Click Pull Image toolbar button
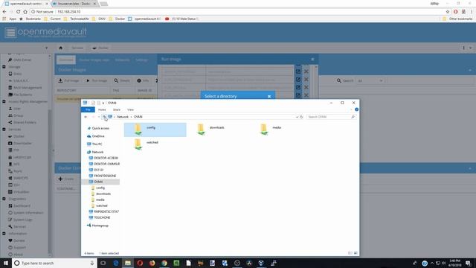 (x=69, y=80)
